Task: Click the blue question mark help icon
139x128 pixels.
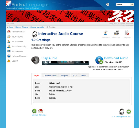Action: tap(9, 56)
